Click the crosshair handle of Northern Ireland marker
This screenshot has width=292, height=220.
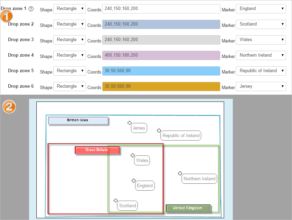(180, 173)
